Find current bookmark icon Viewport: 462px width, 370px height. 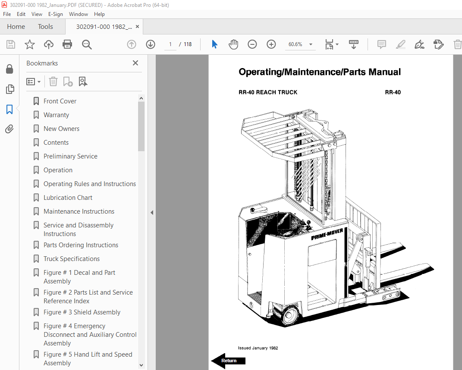point(83,81)
